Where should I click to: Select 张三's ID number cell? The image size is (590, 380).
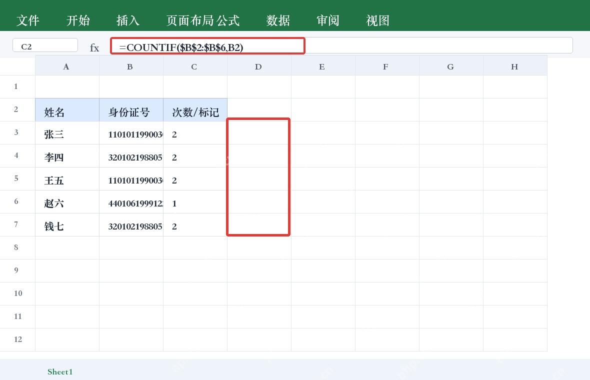pos(131,133)
